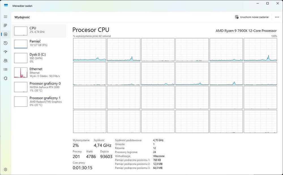Click the 'Czas pracy' label

(79, 163)
